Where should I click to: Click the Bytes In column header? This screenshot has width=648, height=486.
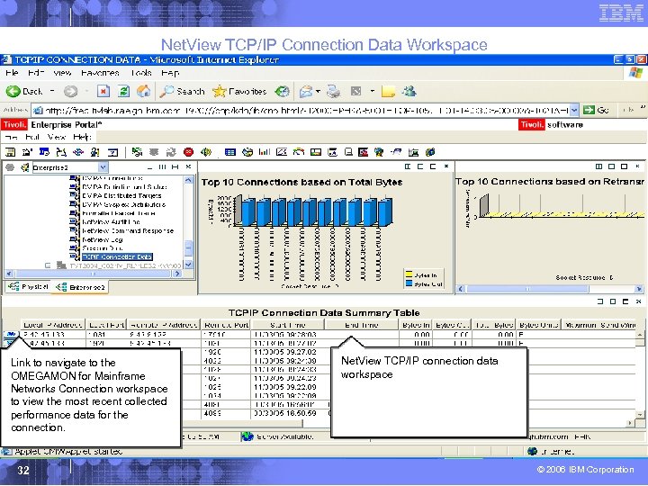pyautogui.click(x=416, y=325)
